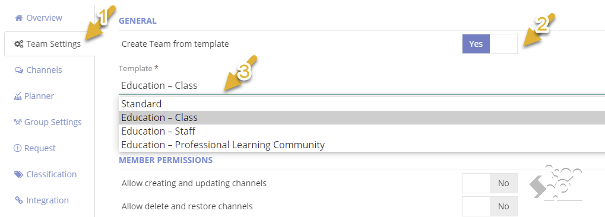Click the Channels chat bubble icon
The height and width of the screenshot is (217, 605).
coord(18,70)
